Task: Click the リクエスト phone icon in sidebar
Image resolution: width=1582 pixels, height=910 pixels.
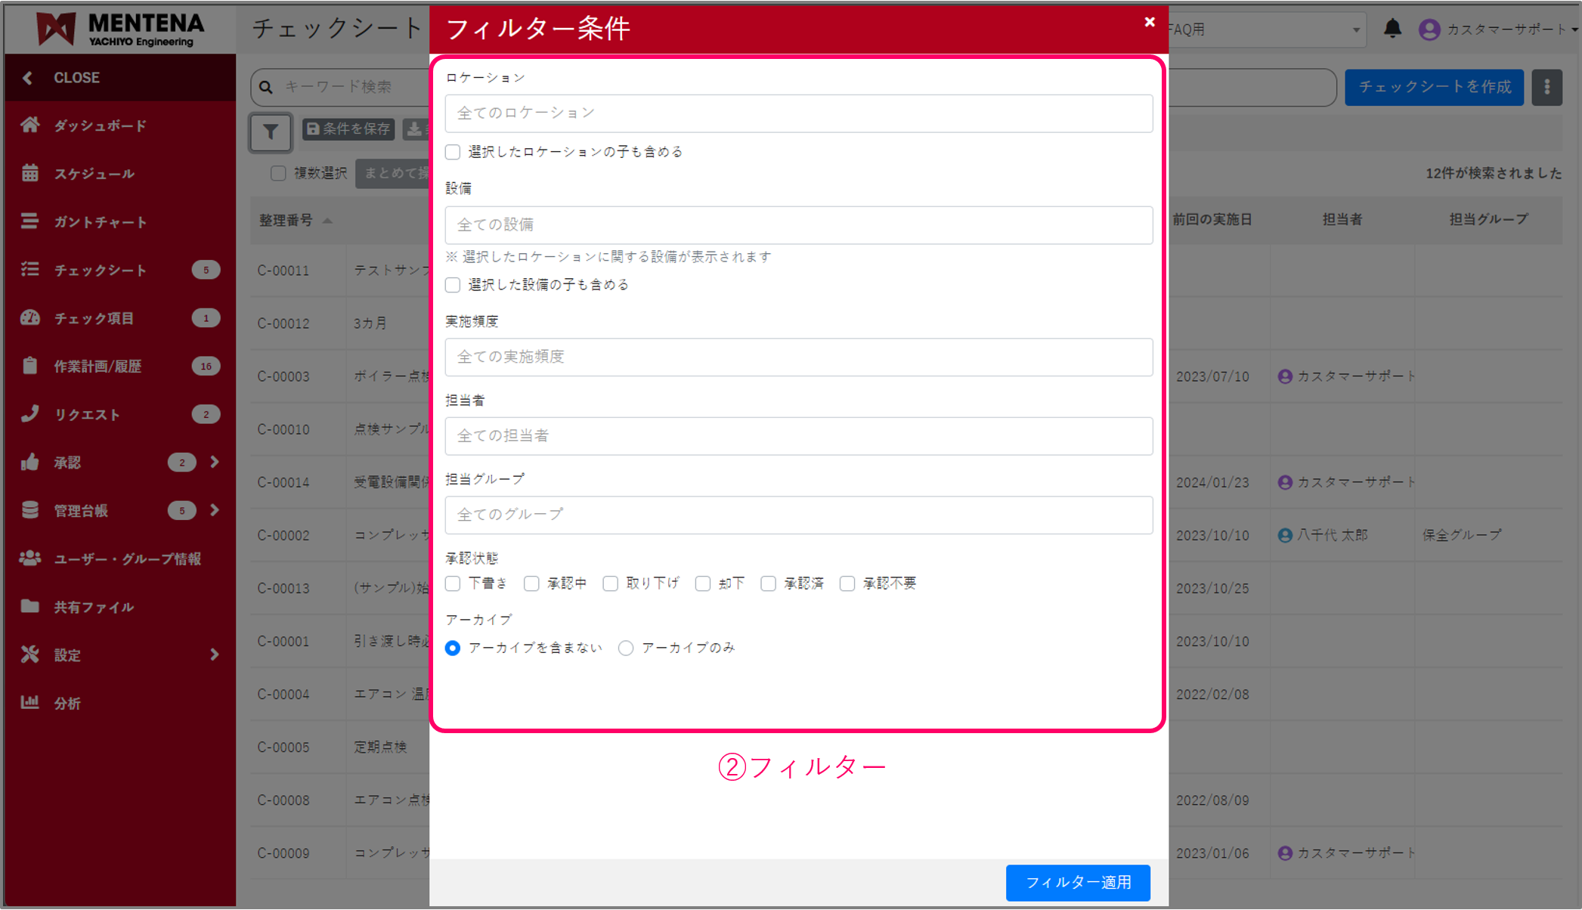Action: coord(30,413)
